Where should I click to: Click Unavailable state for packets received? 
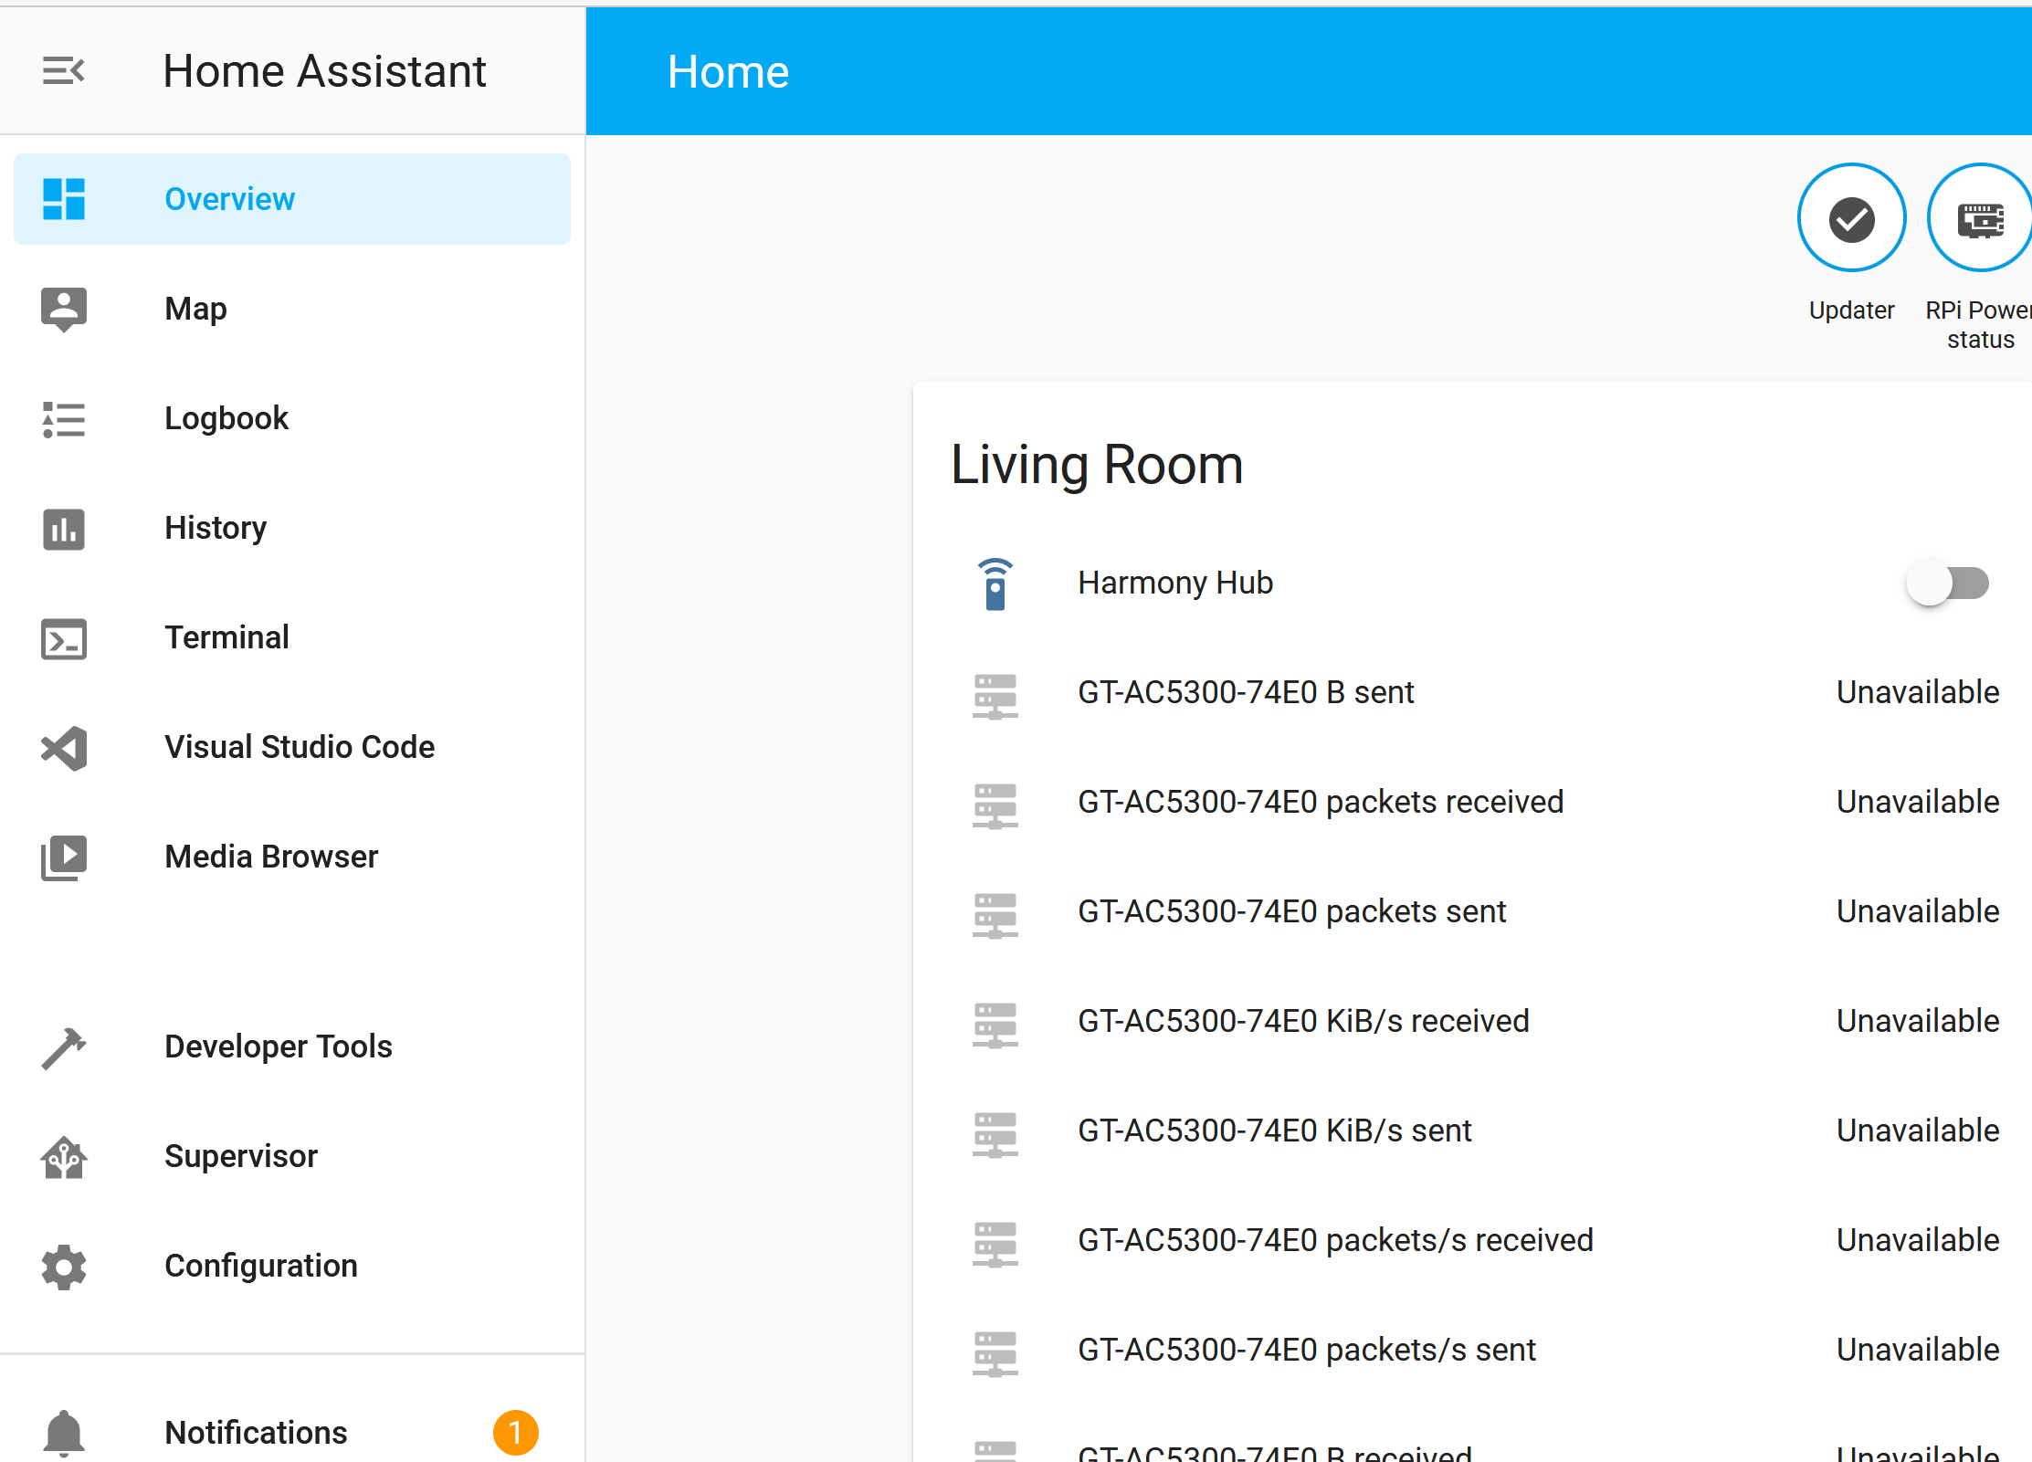point(1918,802)
